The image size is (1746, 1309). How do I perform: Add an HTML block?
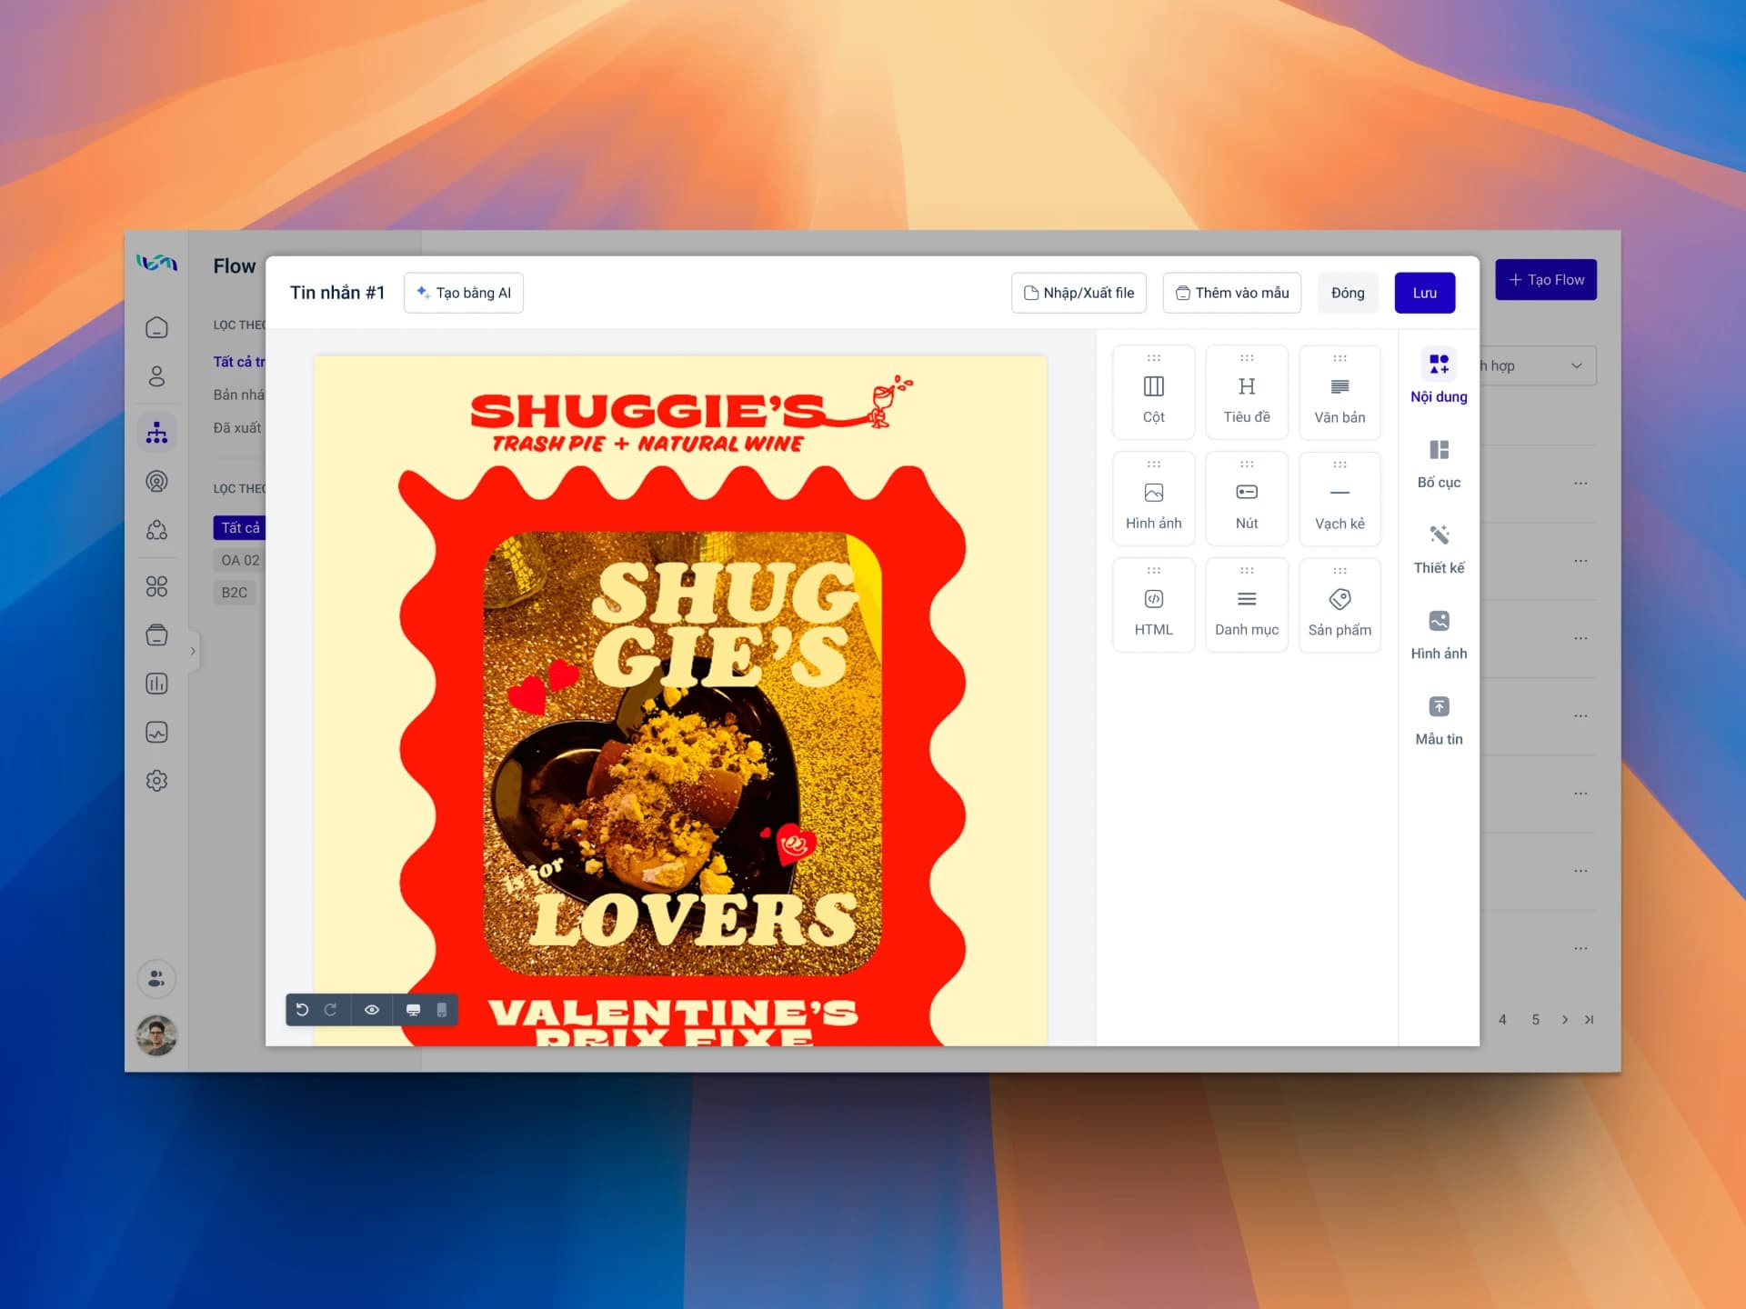point(1153,605)
